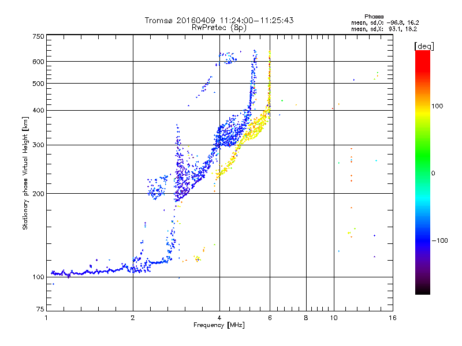
Task: Click the blue echo cluster near 600 km at 4 MHz
Action: (x=227, y=58)
